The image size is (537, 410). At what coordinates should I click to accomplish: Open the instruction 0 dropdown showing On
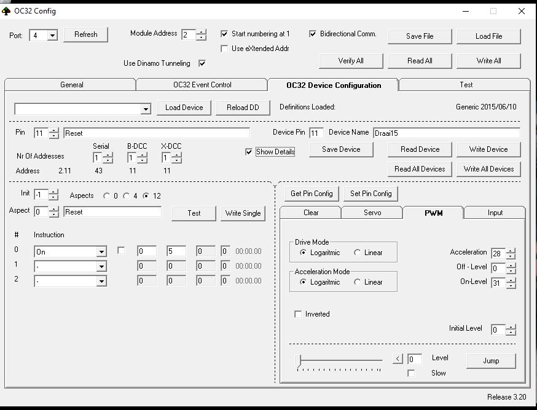click(101, 251)
